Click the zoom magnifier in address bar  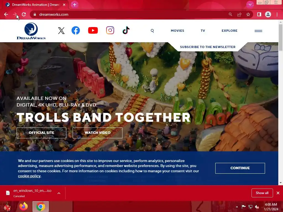pyautogui.click(x=230, y=14)
